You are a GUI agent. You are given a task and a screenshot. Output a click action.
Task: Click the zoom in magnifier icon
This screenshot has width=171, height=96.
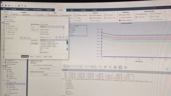(x=86, y=67)
